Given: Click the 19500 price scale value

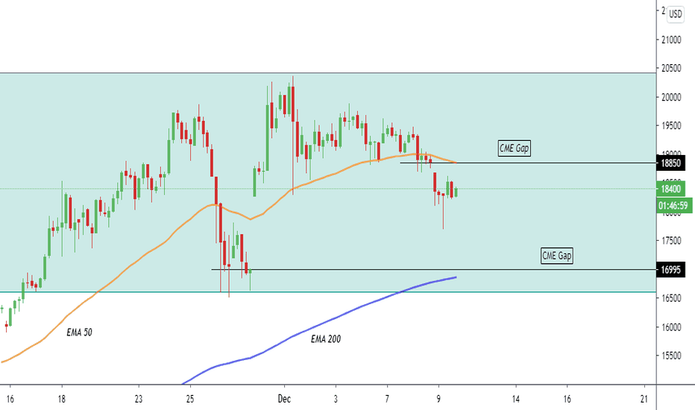Looking at the screenshot, I should pyautogui.click(x=671, y=126).
